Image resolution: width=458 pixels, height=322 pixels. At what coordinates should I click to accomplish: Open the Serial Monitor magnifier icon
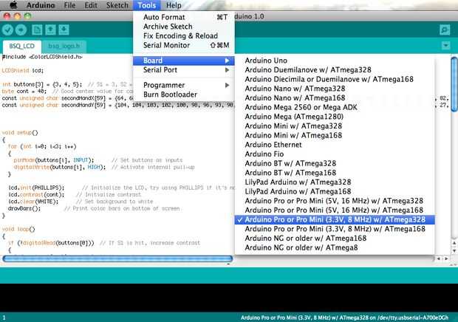[445, 30]
